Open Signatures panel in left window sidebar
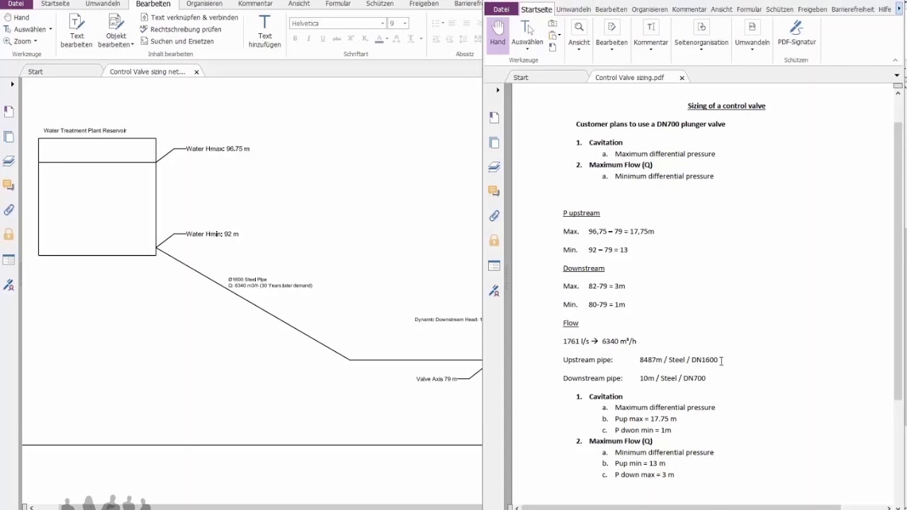The width and height of the screenshot is (907, 510). [x=9, y=285]
